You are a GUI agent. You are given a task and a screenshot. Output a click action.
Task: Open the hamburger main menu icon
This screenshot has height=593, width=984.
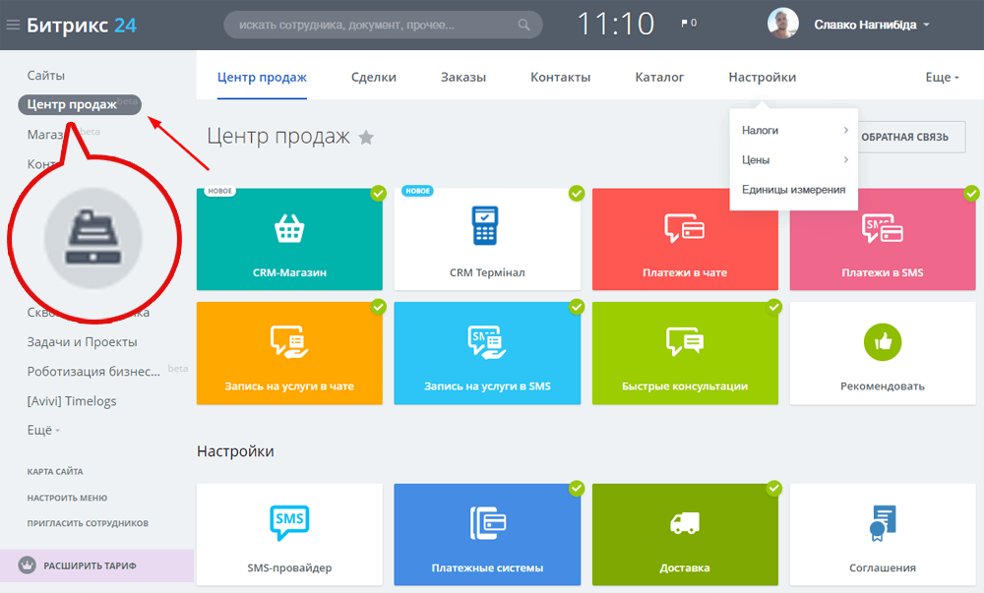pyautogui.click(x=13, y=25)
